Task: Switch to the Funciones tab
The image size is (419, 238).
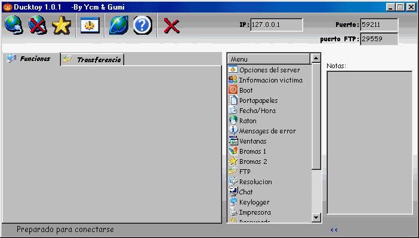Action: [31, 59]
